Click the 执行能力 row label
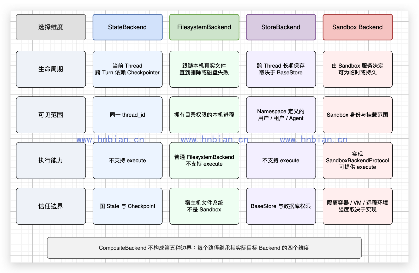The width and height of the screenshot is (419, 273). coord(51,161)
